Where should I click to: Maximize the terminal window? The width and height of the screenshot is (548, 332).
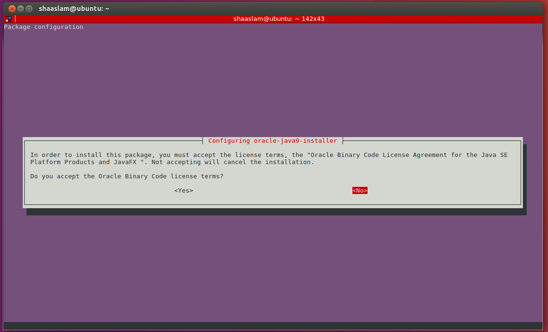(x=29, y=9)
